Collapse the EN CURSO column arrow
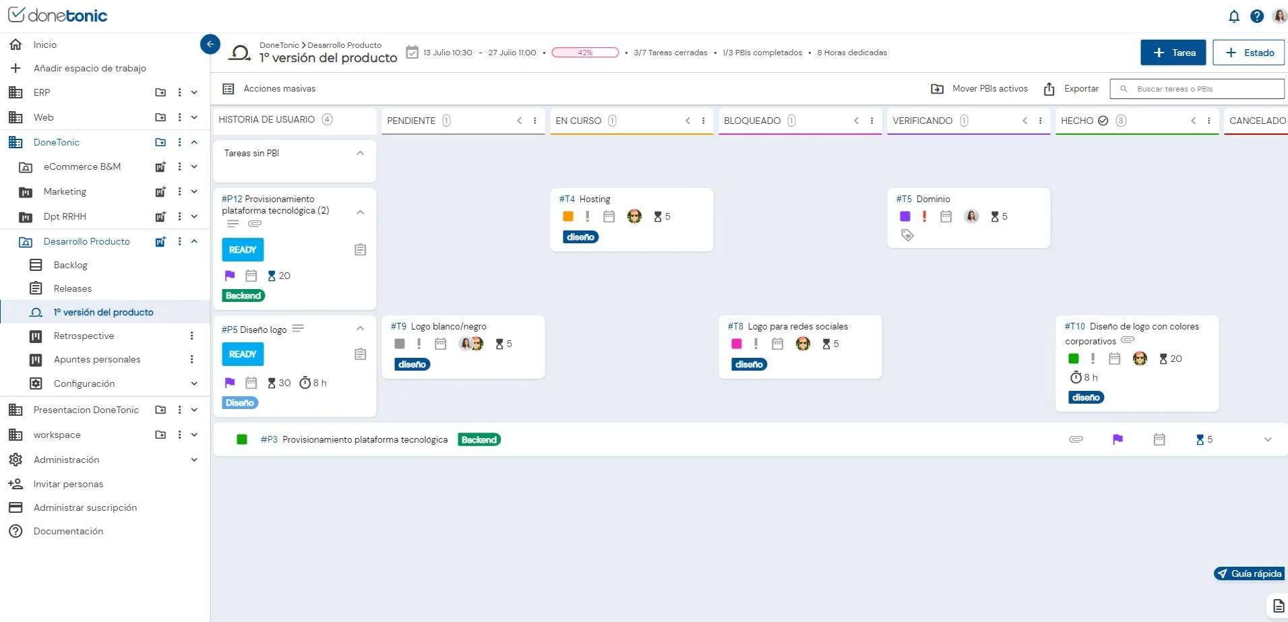 pyautogui.click(x=687, y=121)
